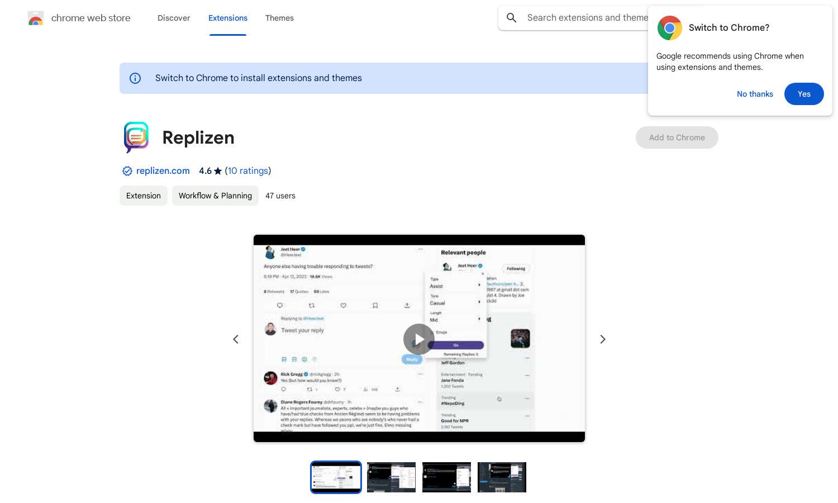This screenshot has height=503, width=838.
Task: Click the Extension category chip
Action: click(144, 196)
